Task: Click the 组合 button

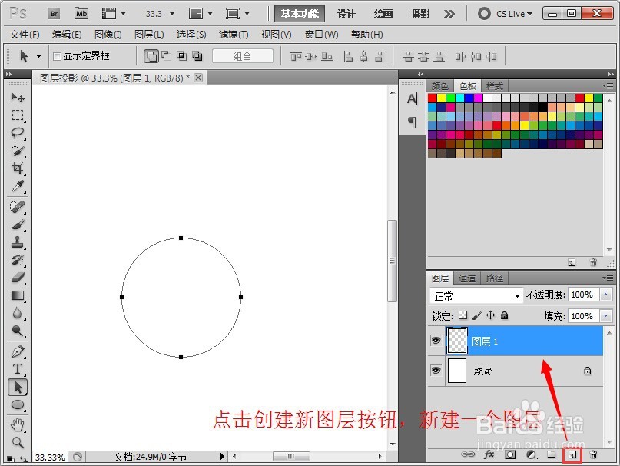Action: click(x=242, y=56)
